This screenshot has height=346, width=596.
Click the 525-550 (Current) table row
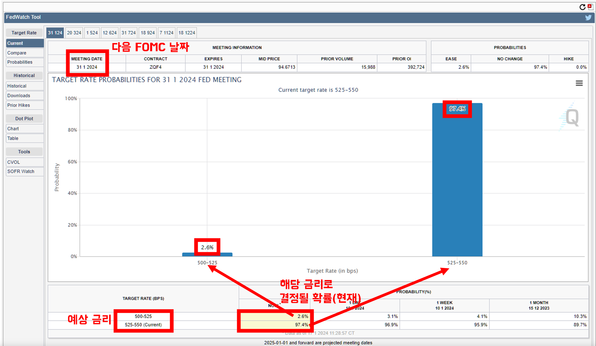[x=318, y=325]
